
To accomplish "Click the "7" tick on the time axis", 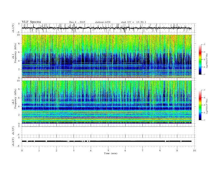I will pos(143,150).
